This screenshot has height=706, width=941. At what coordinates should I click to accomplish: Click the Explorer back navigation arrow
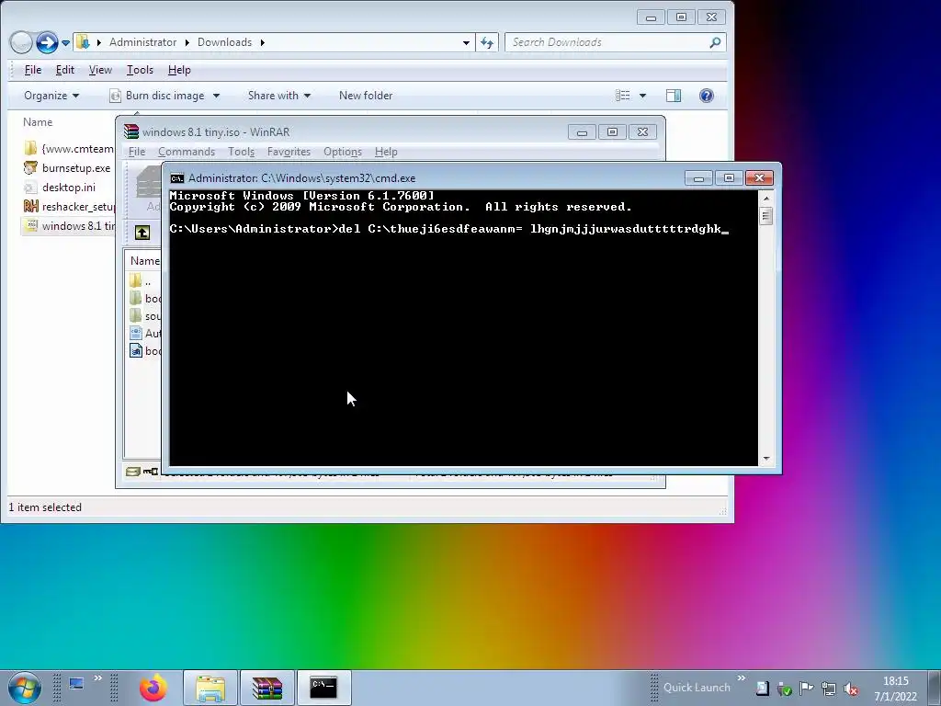click(x=21, y=42)
